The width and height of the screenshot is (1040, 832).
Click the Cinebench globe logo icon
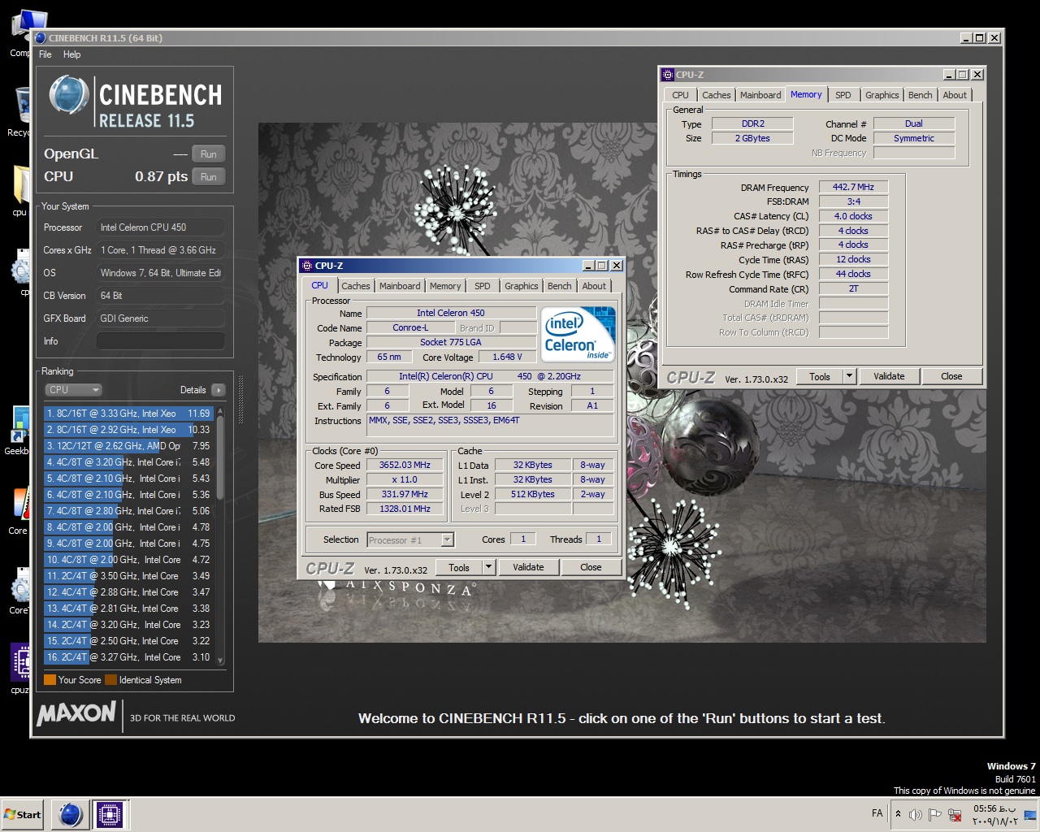point(69,95)
